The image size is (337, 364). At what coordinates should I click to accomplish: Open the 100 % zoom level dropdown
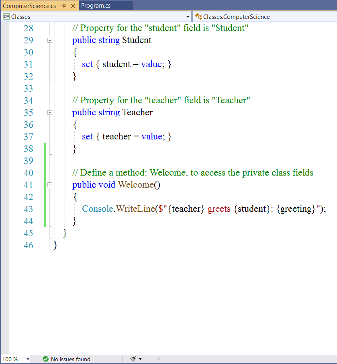tap(28, 359)
